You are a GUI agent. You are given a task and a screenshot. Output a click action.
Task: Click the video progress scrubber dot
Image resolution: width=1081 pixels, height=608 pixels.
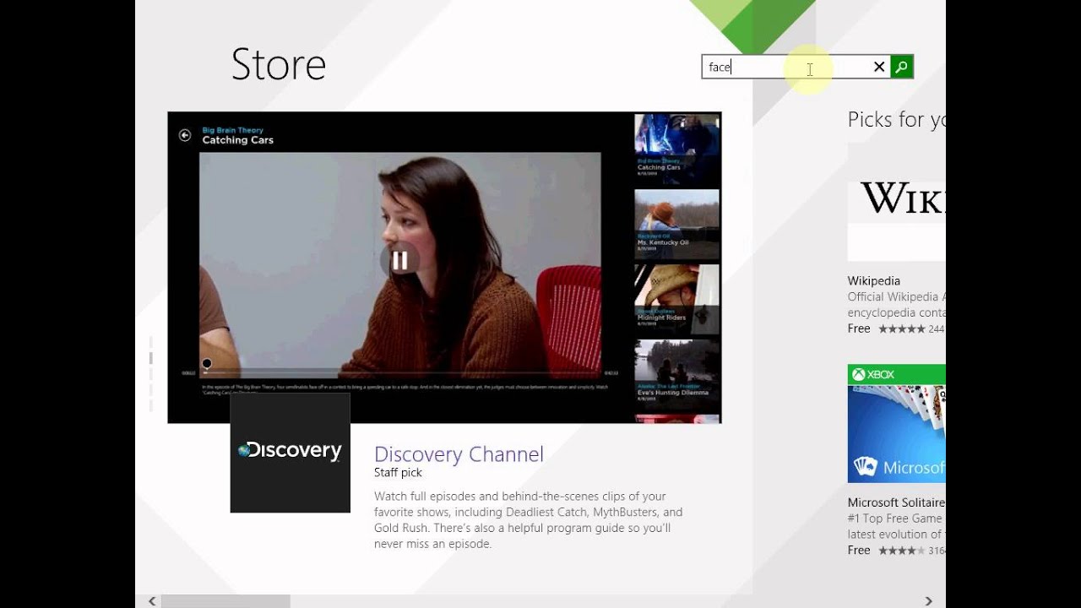tap(206, 364)
